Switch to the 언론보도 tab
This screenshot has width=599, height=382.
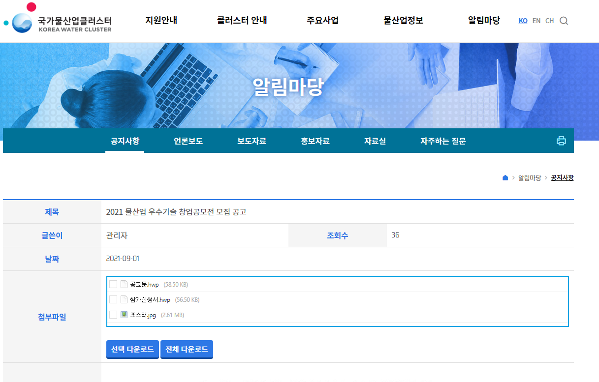pyautogui.click(x=188, y=141)
